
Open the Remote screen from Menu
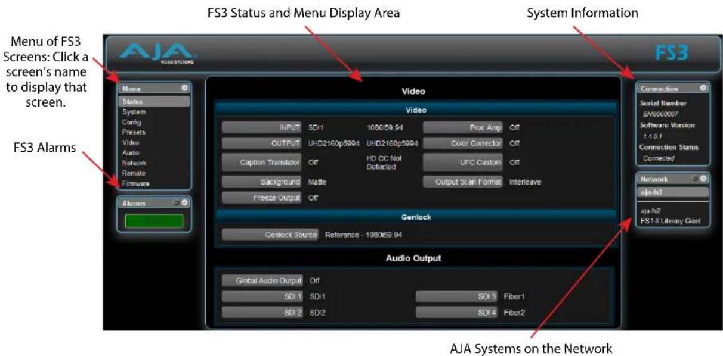click(134, 173)
